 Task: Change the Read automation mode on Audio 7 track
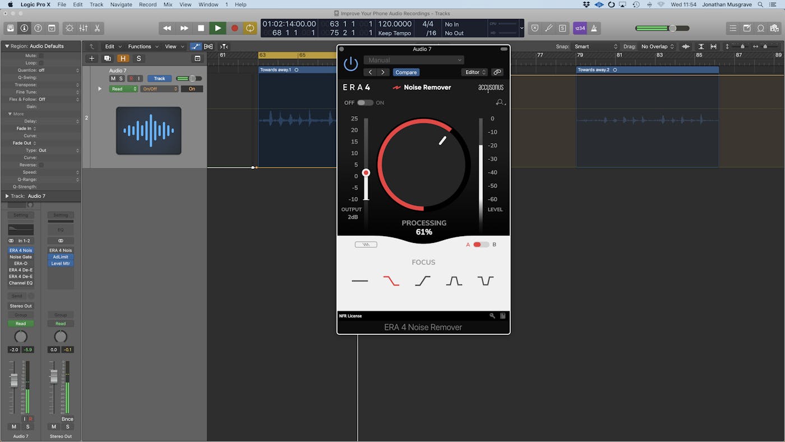point(123,89)
